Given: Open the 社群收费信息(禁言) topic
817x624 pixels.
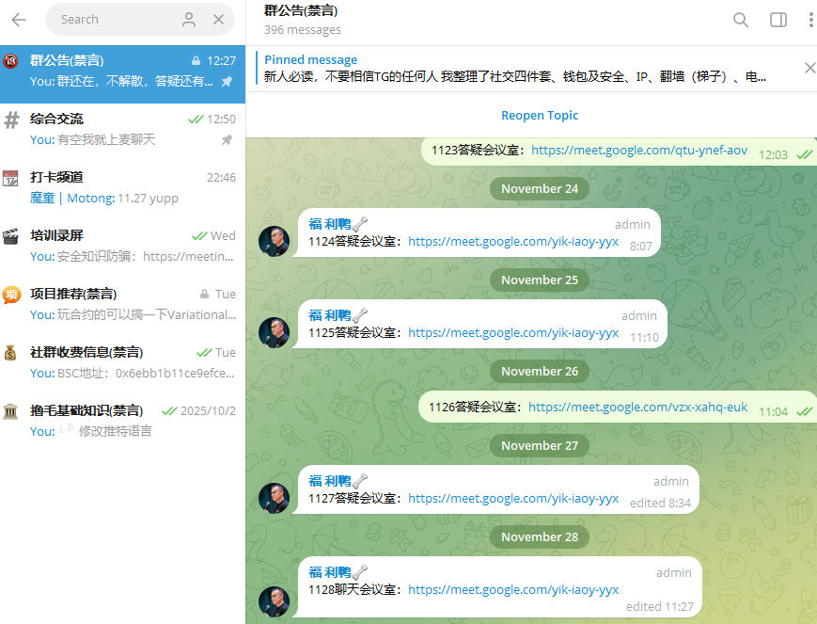Looking at the screenshot, I should (122, 366).
